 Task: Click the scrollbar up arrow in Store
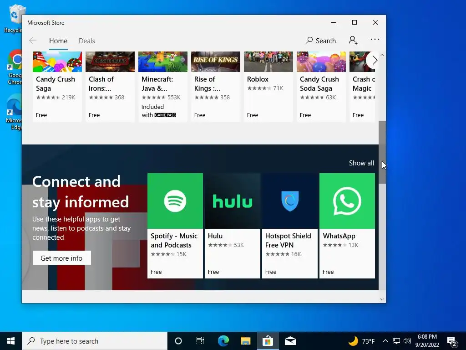(x=382, y=55)
